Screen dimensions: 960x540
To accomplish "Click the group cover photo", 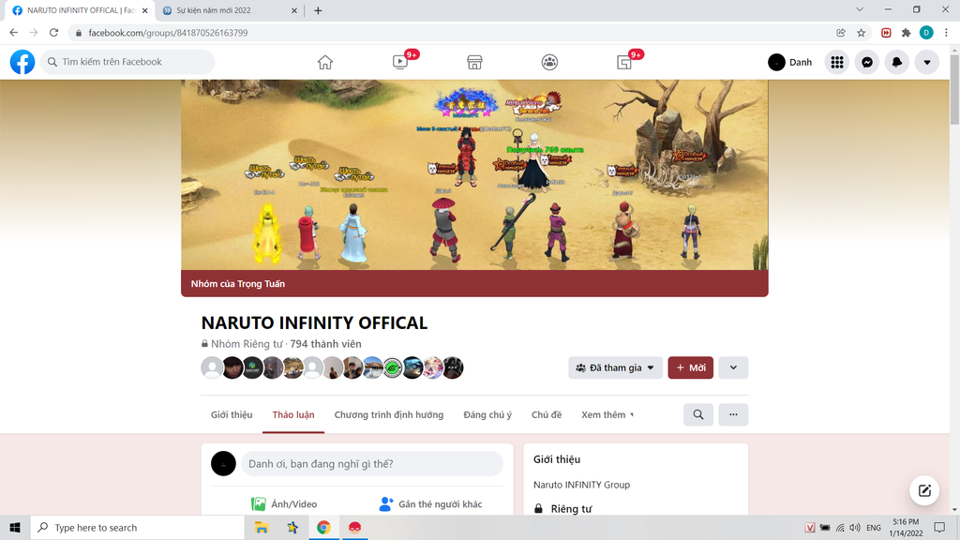I will (474, 174).
